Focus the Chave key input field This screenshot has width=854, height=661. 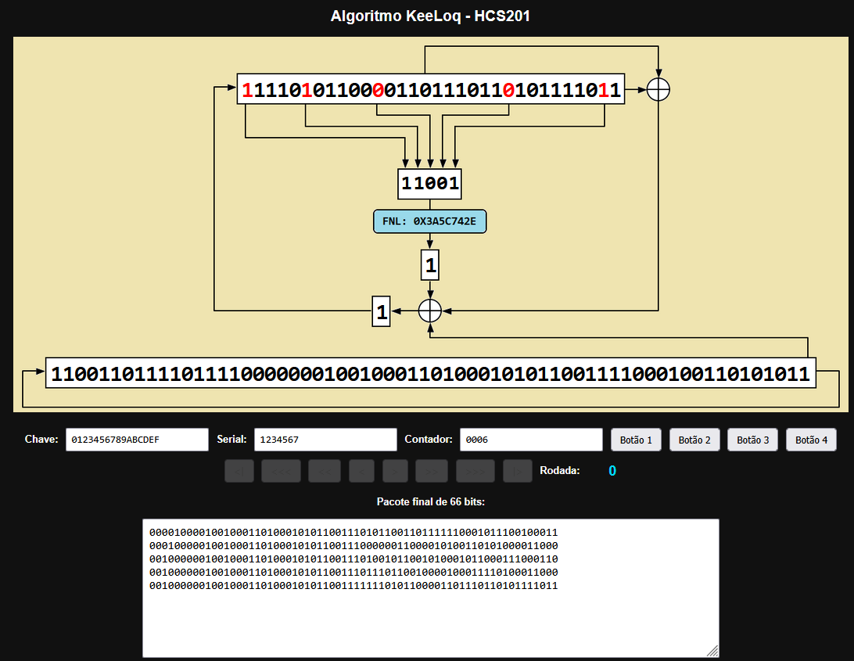click(138, 440)
